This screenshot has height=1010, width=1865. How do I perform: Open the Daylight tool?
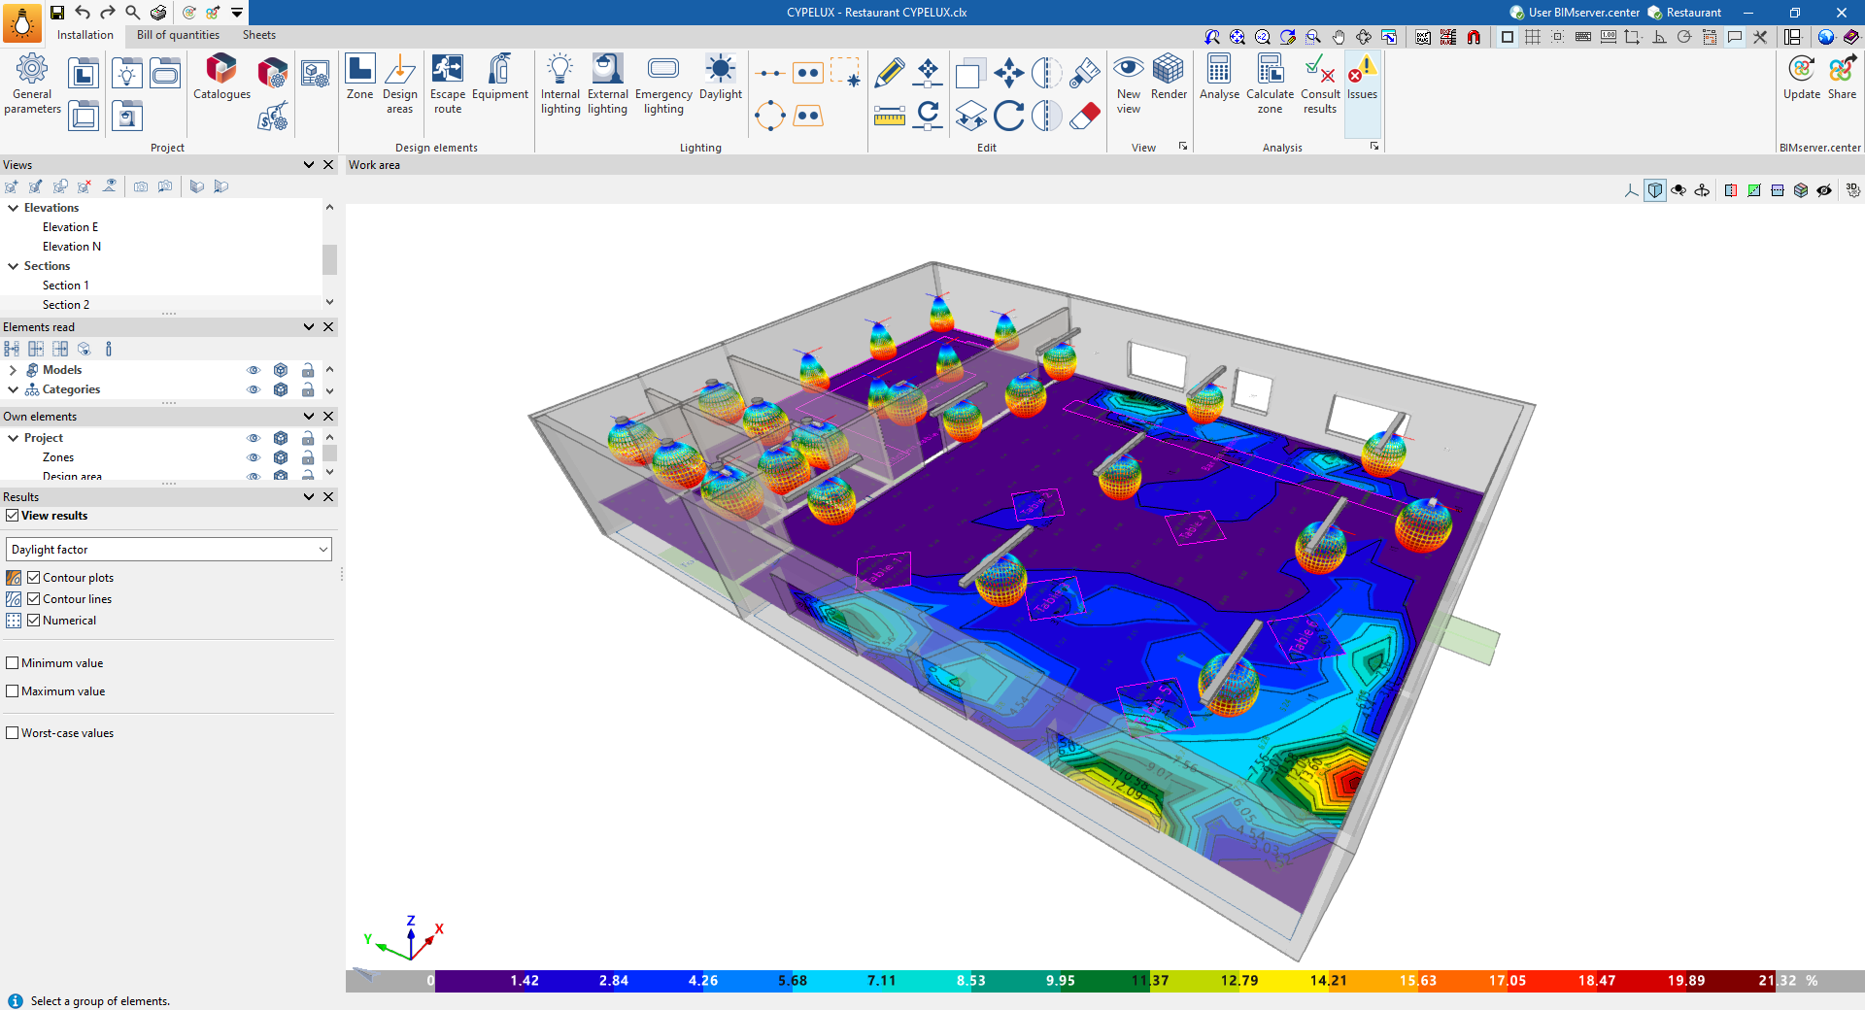pyautogui.click(x=721, y=78)
